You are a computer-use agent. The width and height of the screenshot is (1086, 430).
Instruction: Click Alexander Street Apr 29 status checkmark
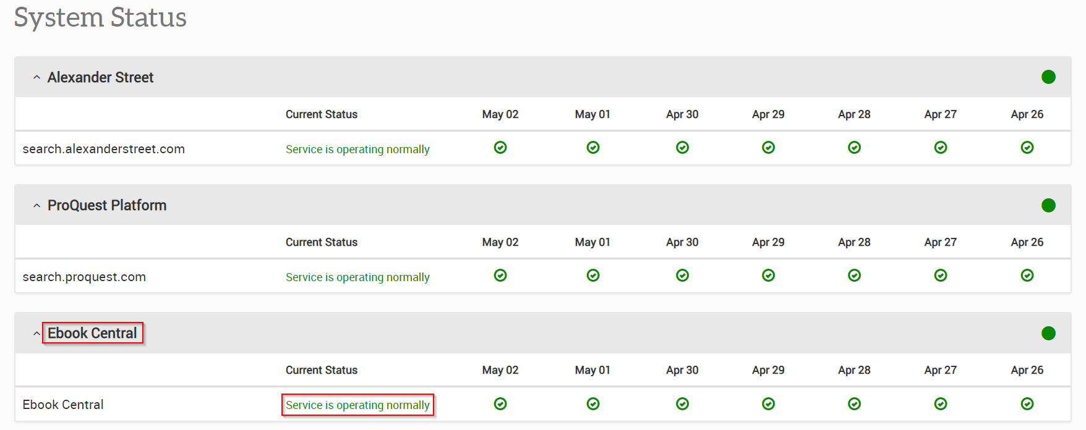pos(768,148)
